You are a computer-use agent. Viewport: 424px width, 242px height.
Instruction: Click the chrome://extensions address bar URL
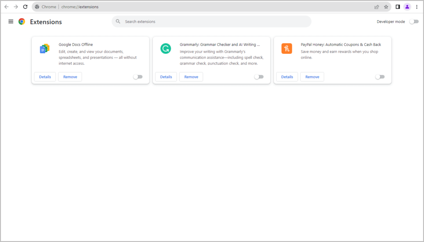coord(80,7)
